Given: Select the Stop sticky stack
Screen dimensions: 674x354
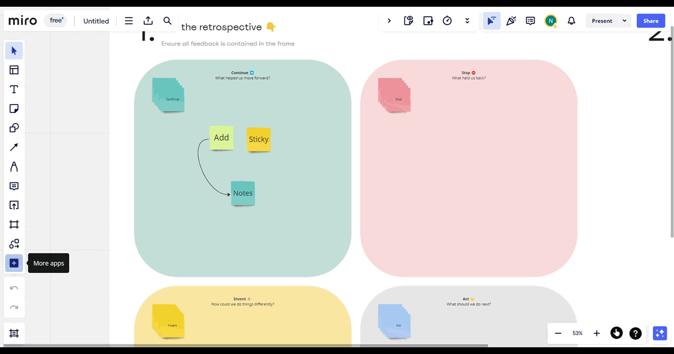Looking at the screenshot, I should click(x=394, y=95).
